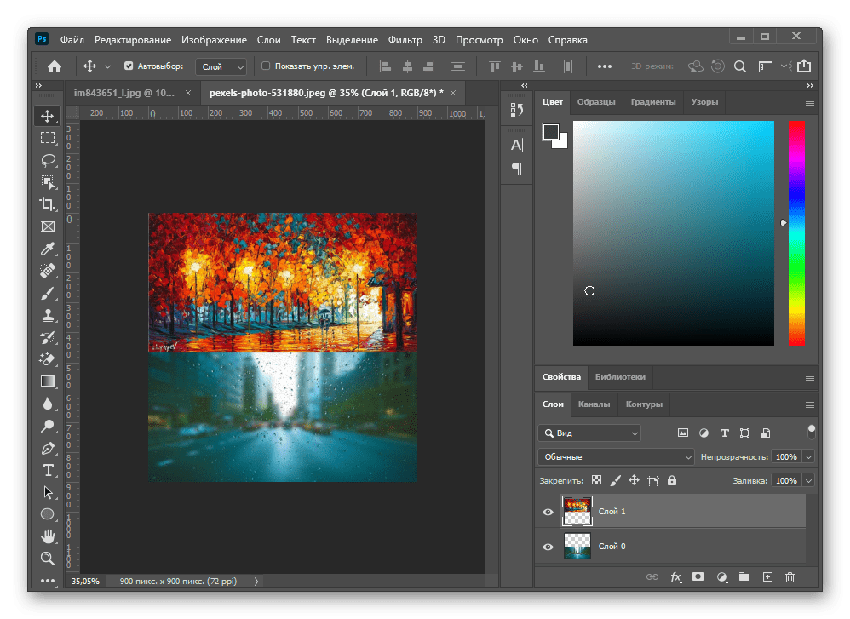Viewport: 850px width, 619px height.
Task: Click the rainbow hue slider strip
Action: click(796, 232)
